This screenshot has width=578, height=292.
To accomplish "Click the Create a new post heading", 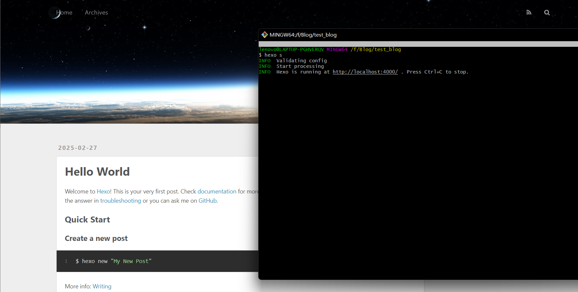I will coord(96,239).
